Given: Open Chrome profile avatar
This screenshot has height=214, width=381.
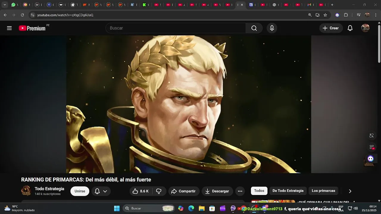Looking at the screenshot, I should click(367, 15).
